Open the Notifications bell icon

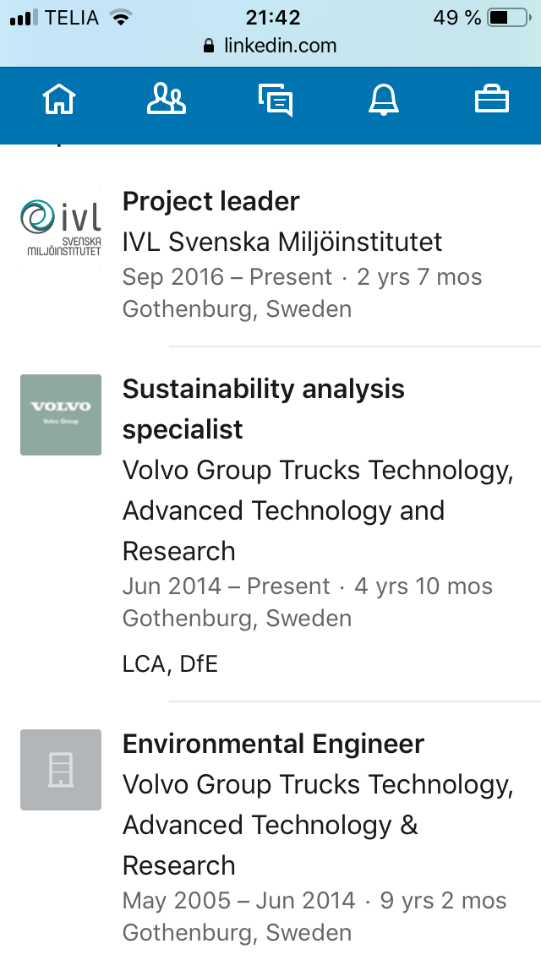[x=384, y=100]
